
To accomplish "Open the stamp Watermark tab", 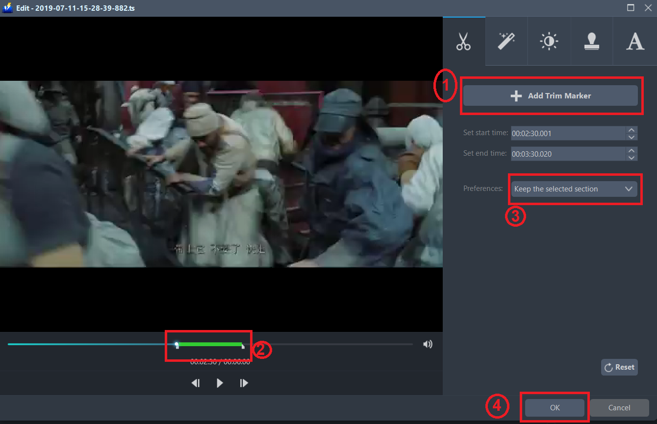I will pyautogui.click(x=592, y=42).
